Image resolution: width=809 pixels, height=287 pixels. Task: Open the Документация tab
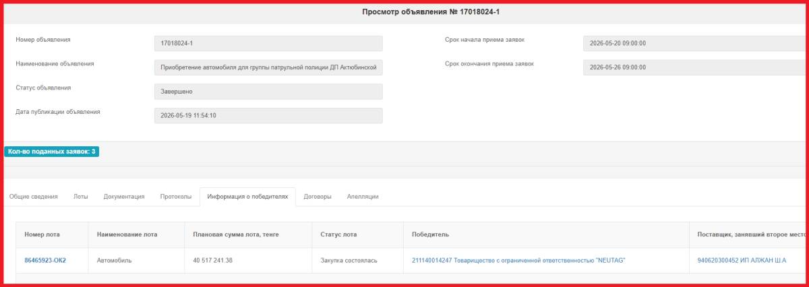tap(124, 197)
